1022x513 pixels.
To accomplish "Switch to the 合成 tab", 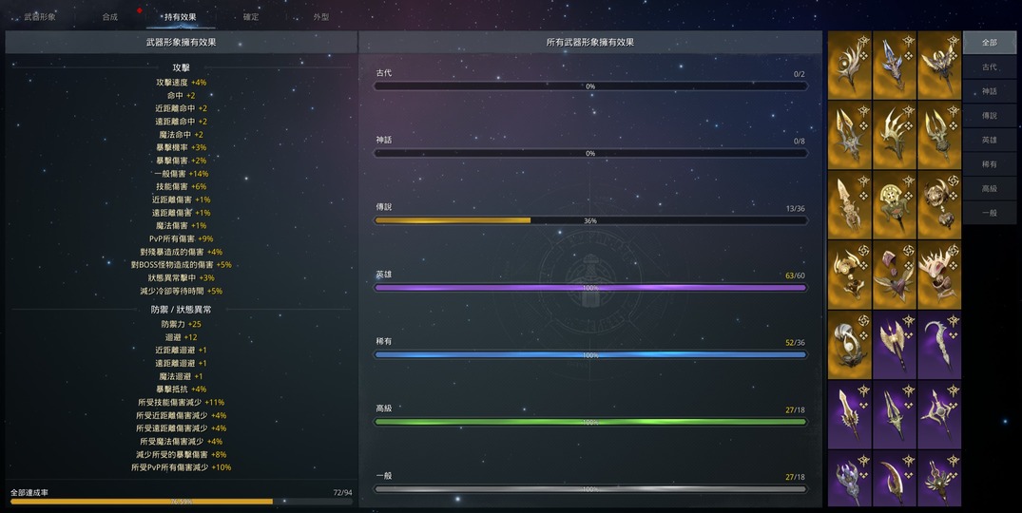I will [x=110, y=17].
